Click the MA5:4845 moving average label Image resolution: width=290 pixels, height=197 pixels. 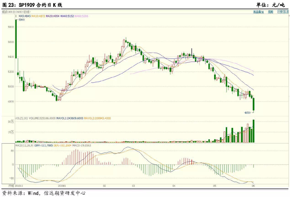coord(25,16)
